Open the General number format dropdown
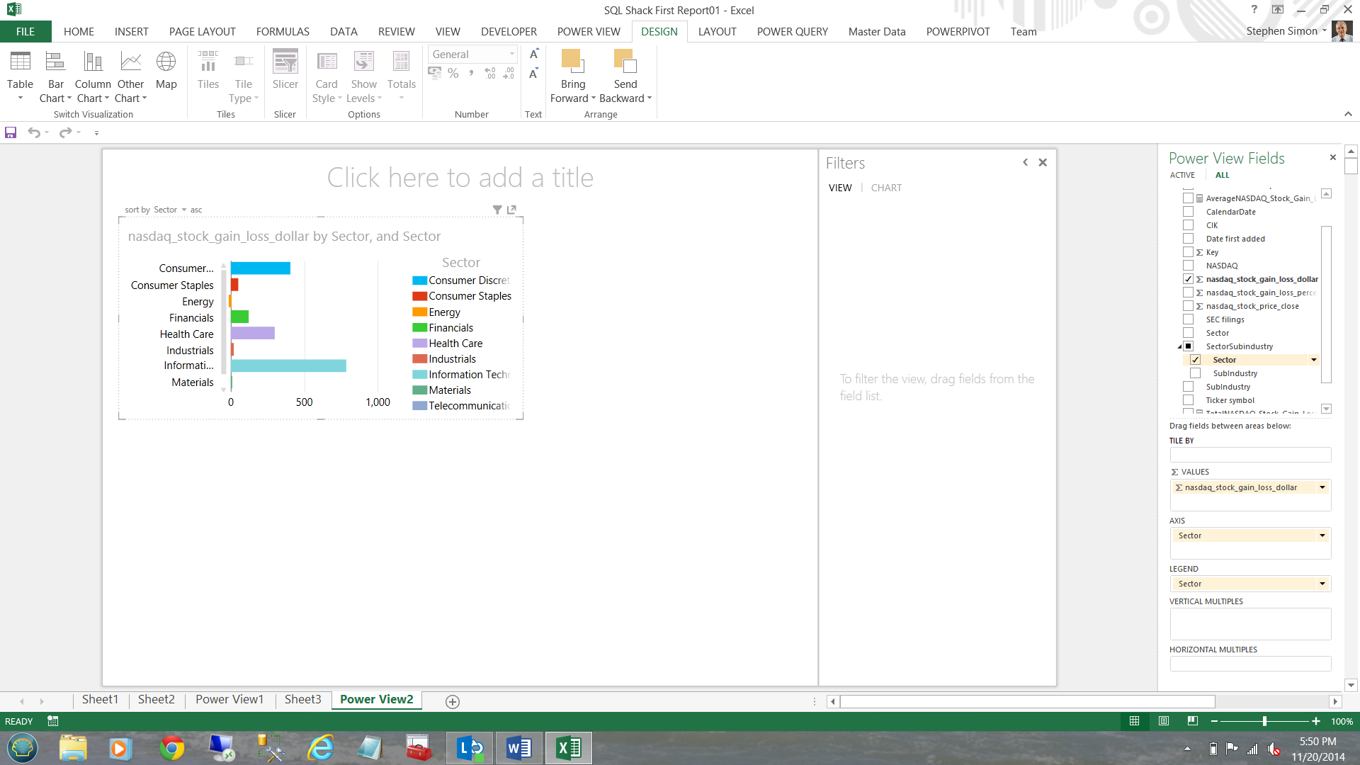This screenshot has height=765, width=1360. coord(511,55)
